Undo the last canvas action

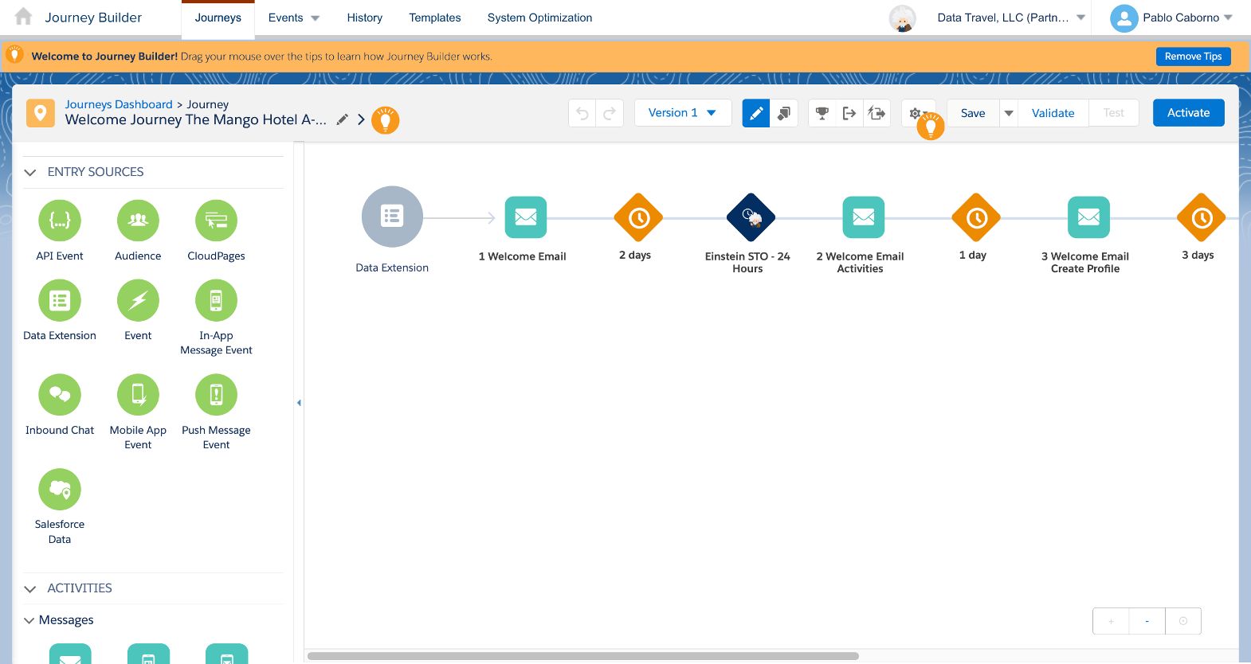[582, 113]
